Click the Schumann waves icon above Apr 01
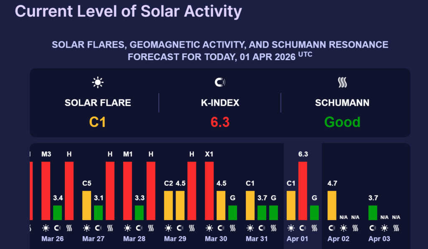Image resolution: width=428 pixels, height=249 pixels. pos(314,228)
